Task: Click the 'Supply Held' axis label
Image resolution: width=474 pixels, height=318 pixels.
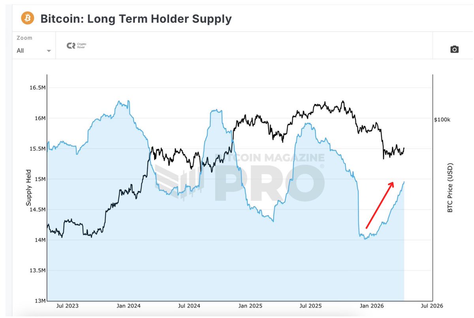Action: [28, 188]
